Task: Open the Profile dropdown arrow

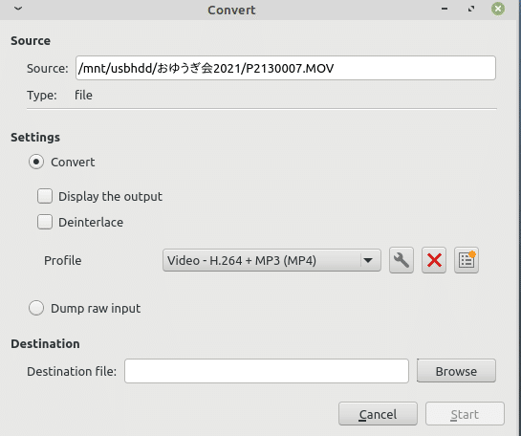Action: point(368,260)
